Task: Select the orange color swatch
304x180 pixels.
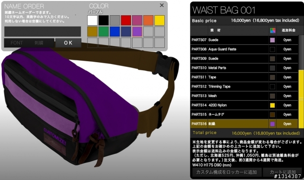Action: [x=148, y=20]
